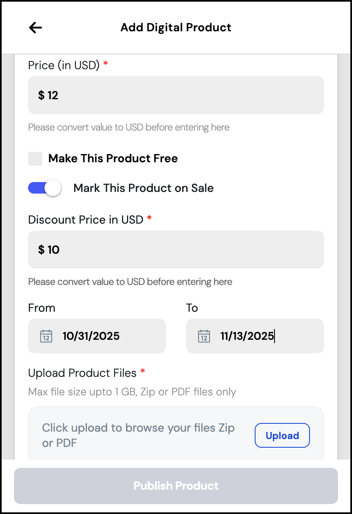
Task: Click the From label above the date
Action: 42,308
